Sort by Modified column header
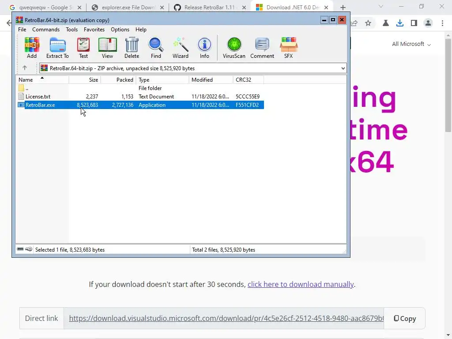452x339 pixels. (211, 79)
